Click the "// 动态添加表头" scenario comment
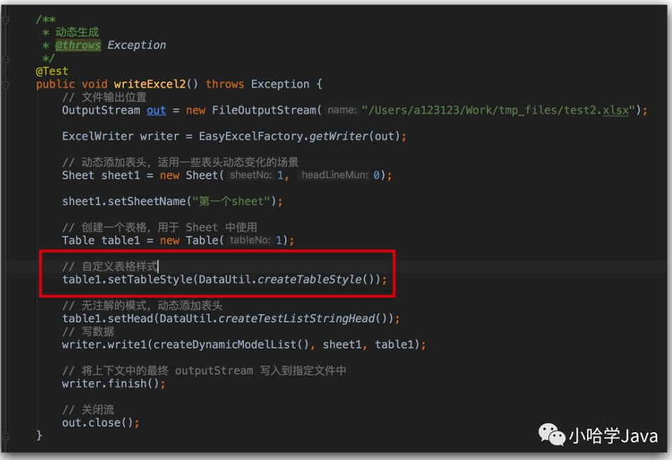This screenshot has width=672, height=460. (180, 162)
